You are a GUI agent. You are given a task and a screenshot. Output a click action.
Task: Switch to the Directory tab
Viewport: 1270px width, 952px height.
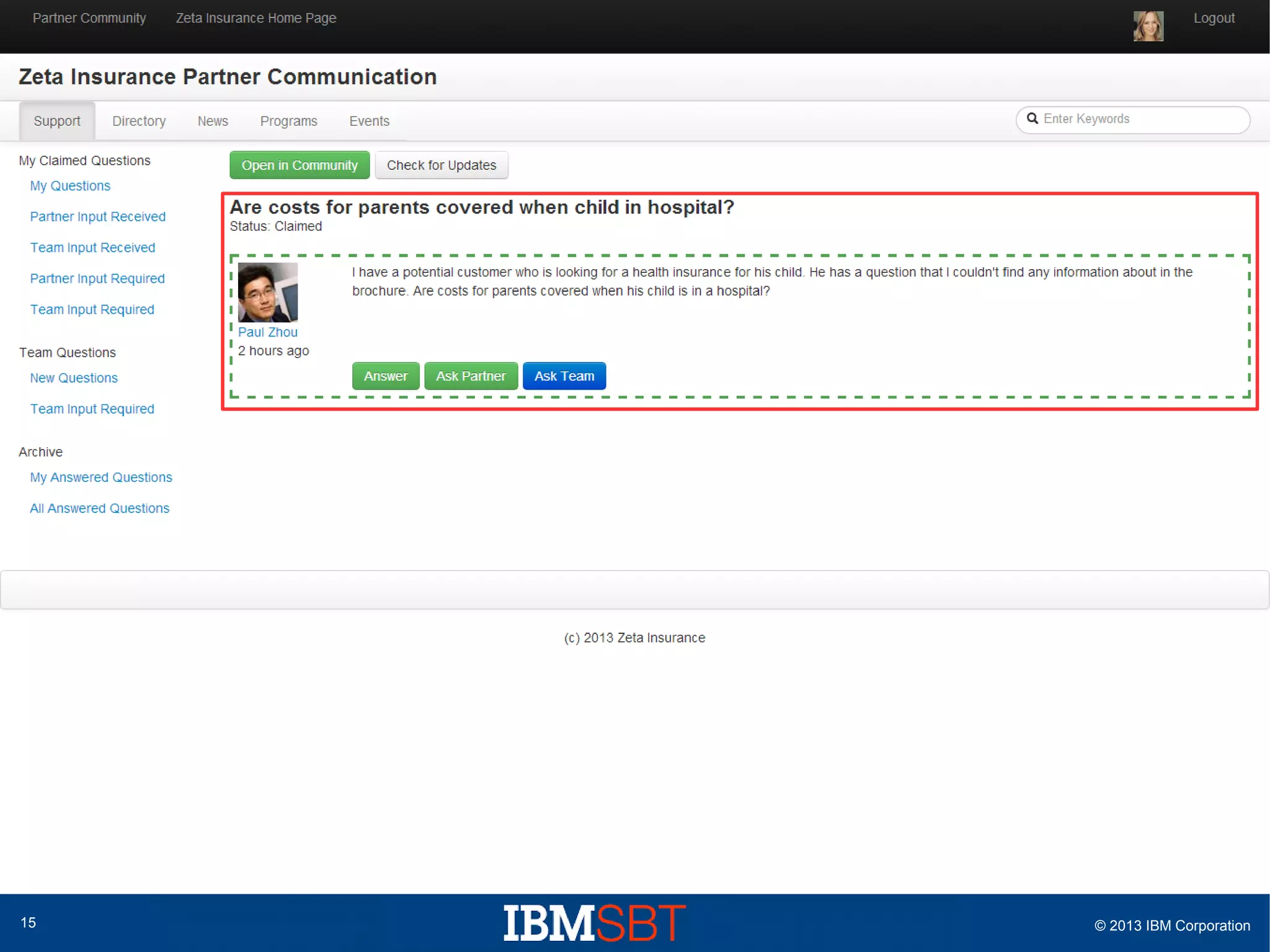tap(139, 121)
